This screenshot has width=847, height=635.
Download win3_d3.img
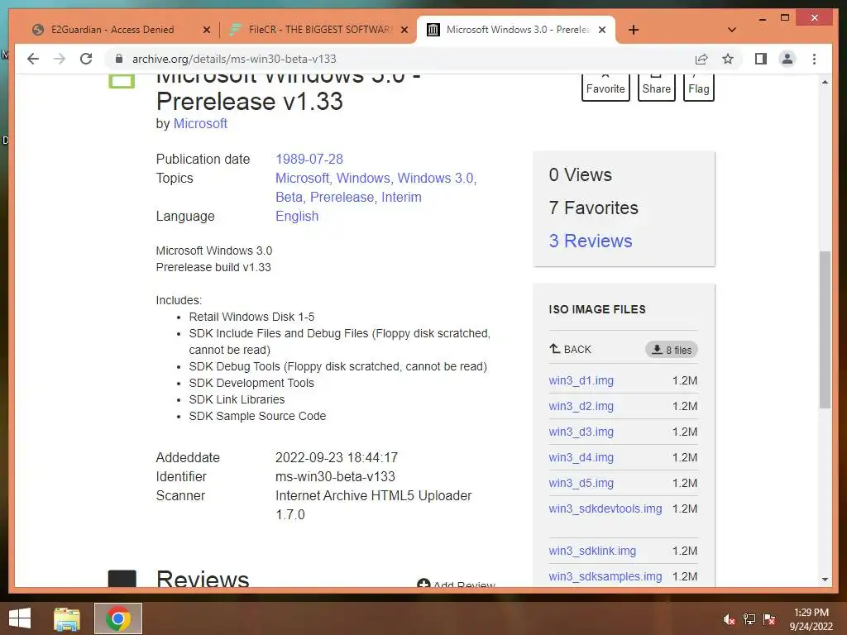581,432
